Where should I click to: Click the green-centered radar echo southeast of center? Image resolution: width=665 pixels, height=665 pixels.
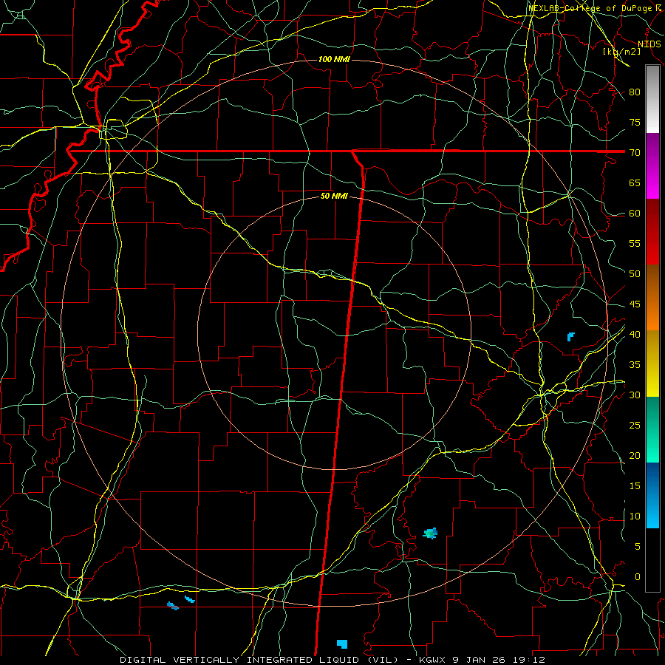tap(431, 533)
